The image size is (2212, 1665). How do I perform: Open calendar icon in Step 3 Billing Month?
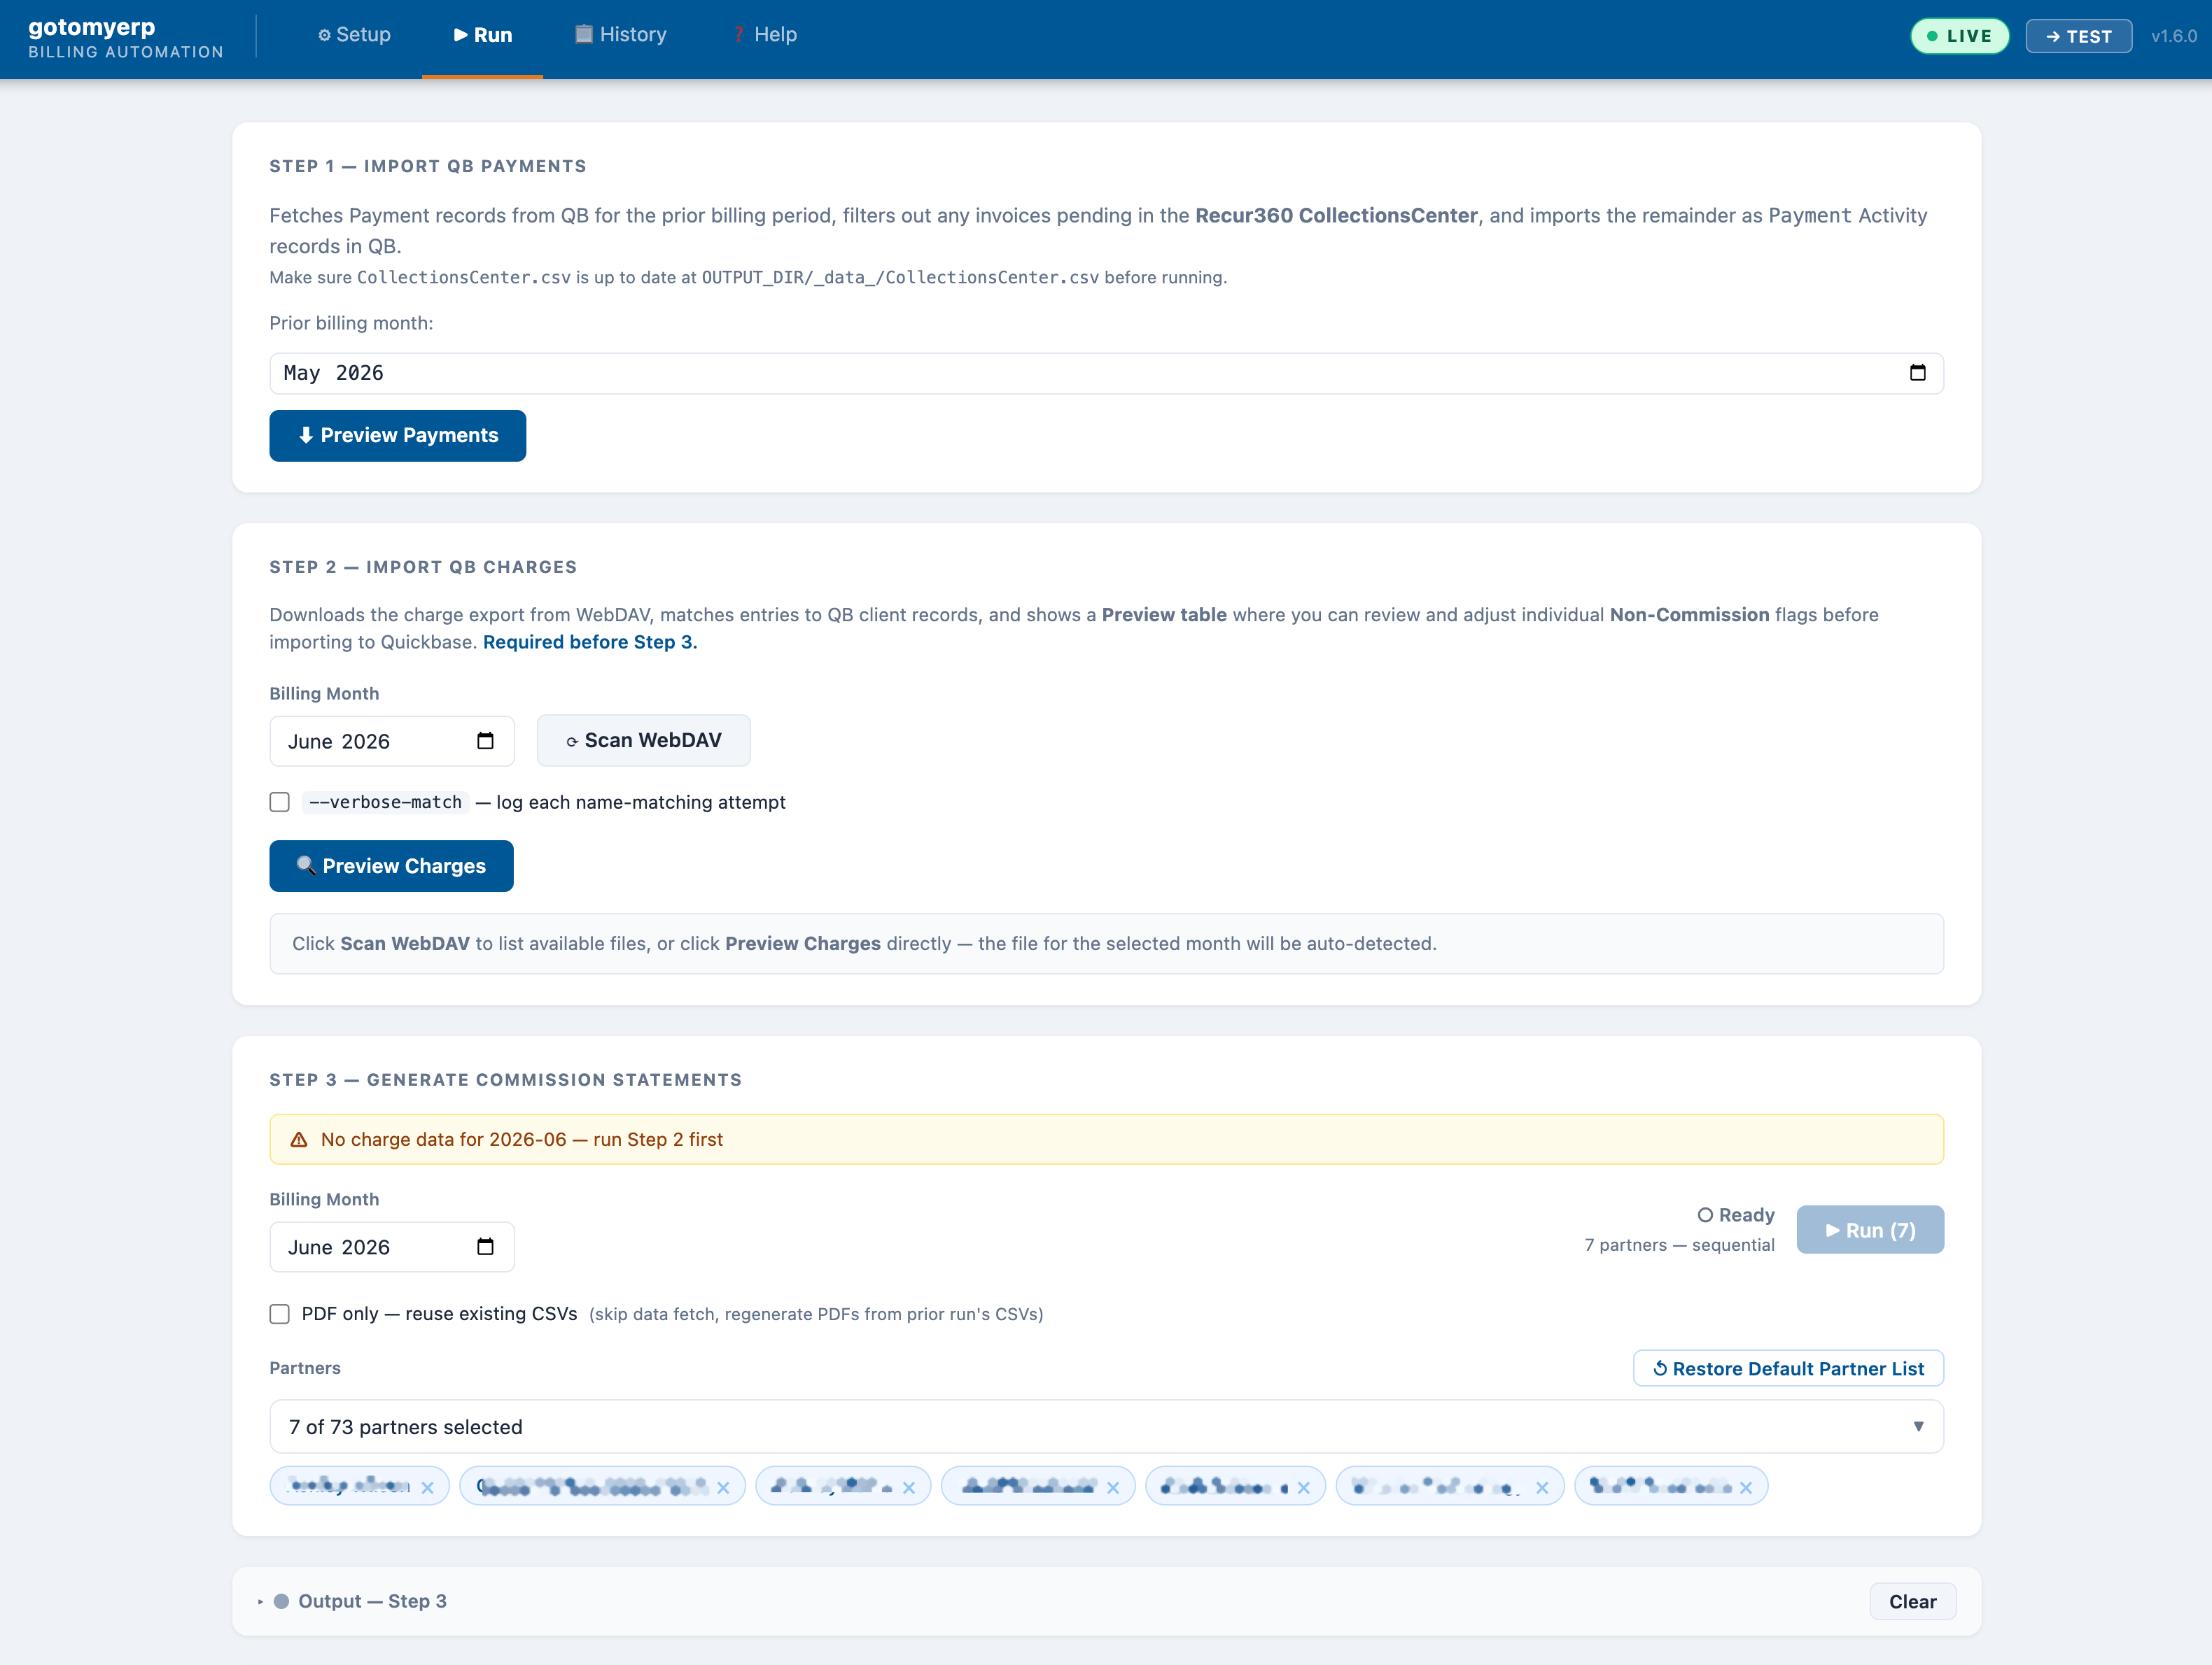(485, 1246)
